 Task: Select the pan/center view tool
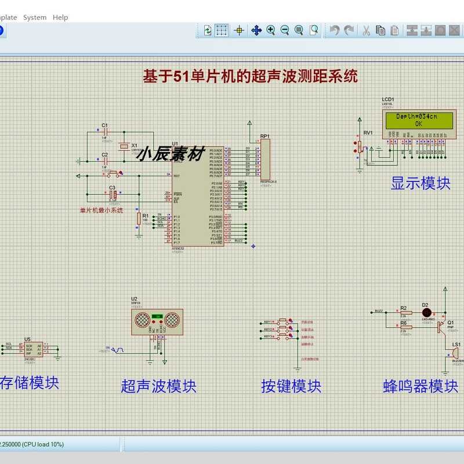pyautogui.click(x=256, y=31)
